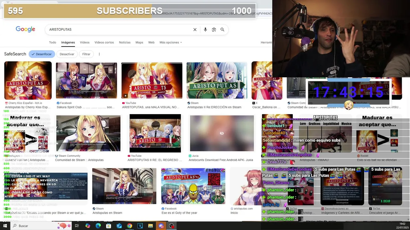Switch to the Todo results tab

[x=53, y=42]
